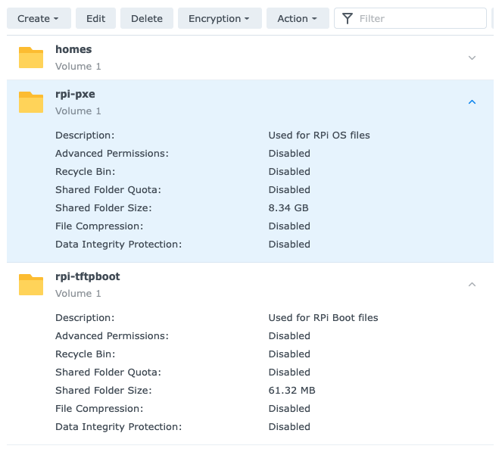This screenshot has width=502, height=452.
Task: Select the rpi-pxe folder name
Action: 75,94
